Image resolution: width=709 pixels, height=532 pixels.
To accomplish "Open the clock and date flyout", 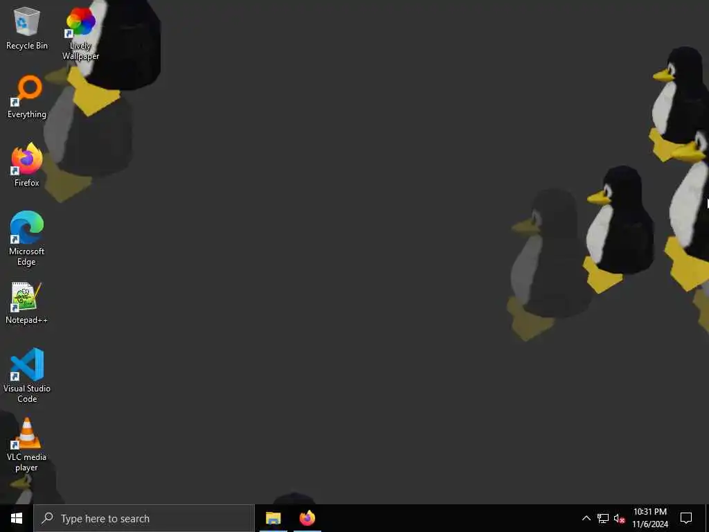I will pyautogui.click(x=650, y=518).
